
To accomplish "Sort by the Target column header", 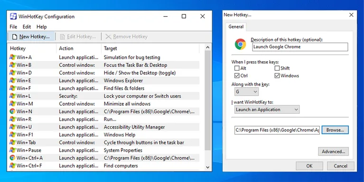I will (150, 48).
